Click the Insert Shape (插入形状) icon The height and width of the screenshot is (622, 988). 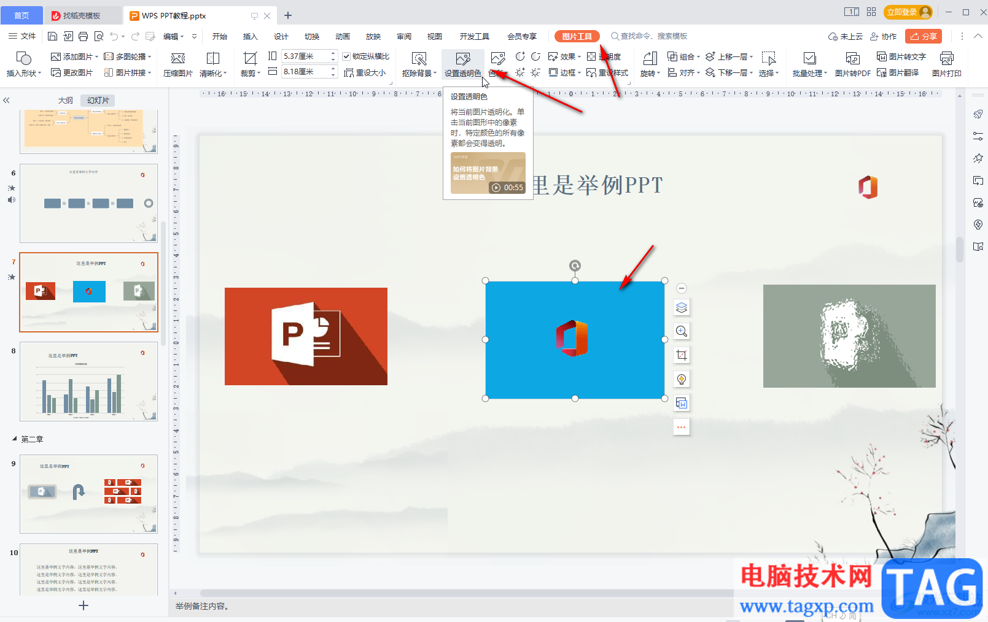(x=23, y=58)
